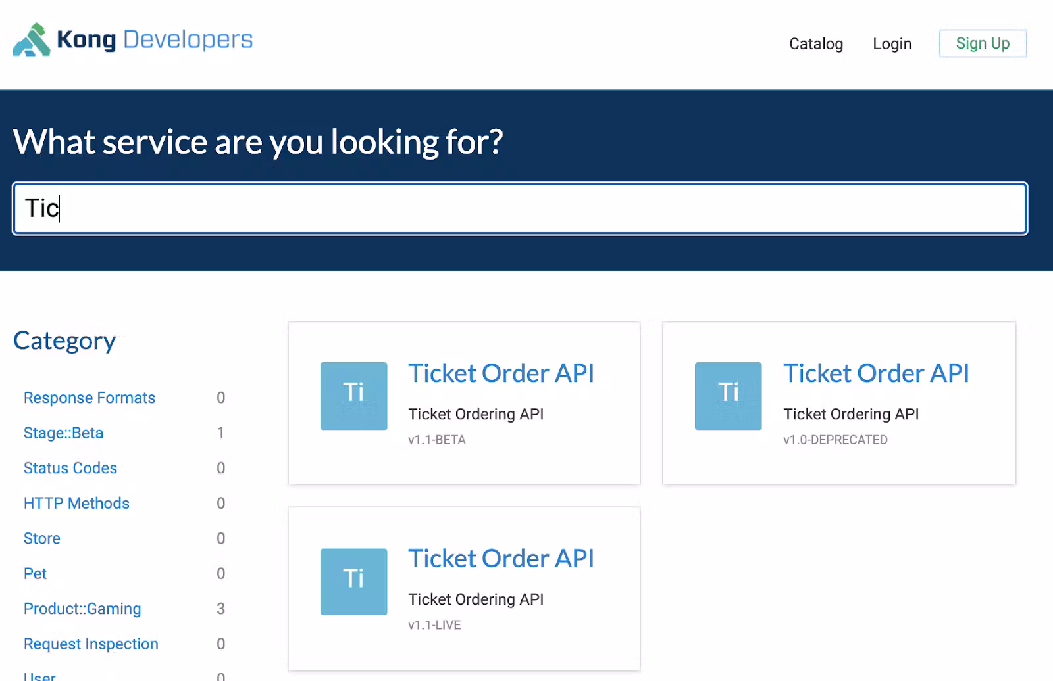Go to the Login page
The width and height of the screenshot is (1053, 681).
[x=892, y=44]
